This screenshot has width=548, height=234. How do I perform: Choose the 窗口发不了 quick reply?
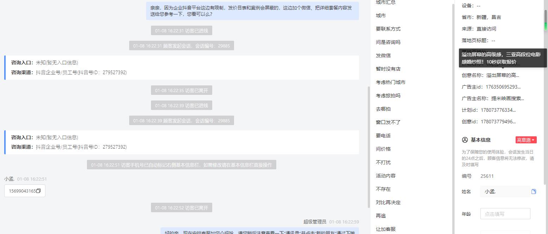388,122
